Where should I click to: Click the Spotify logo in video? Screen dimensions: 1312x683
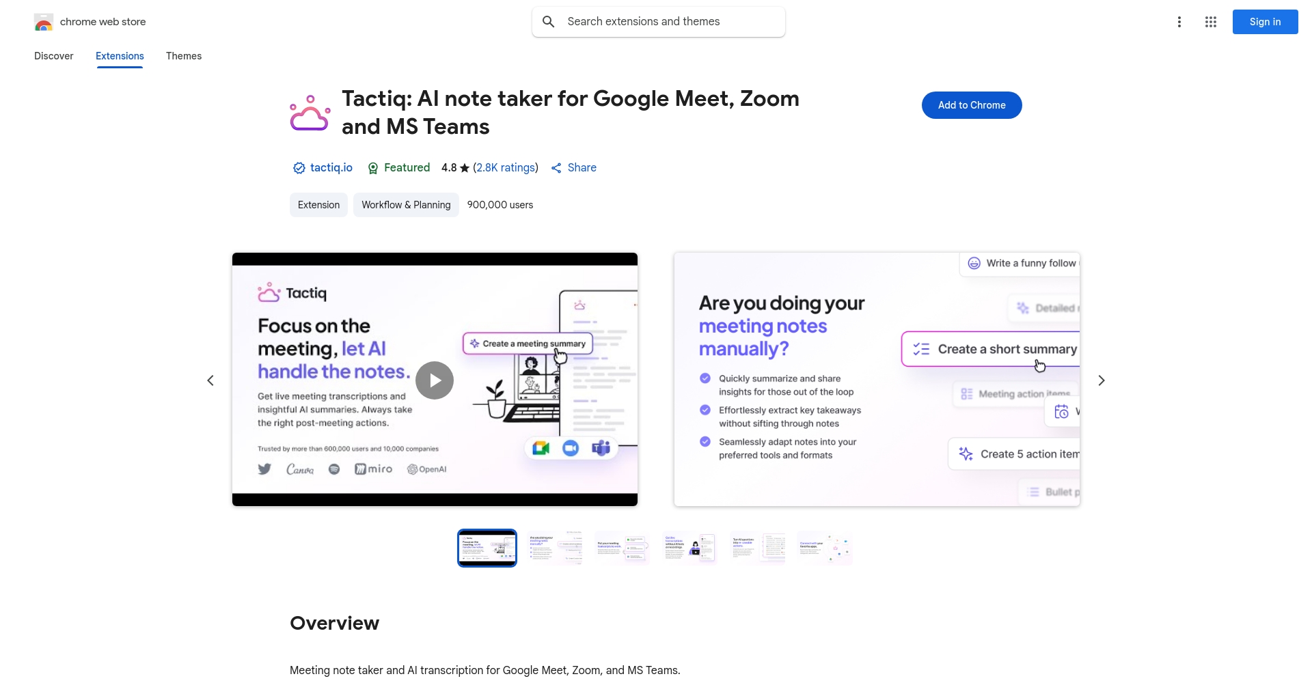tap(334, 469)
